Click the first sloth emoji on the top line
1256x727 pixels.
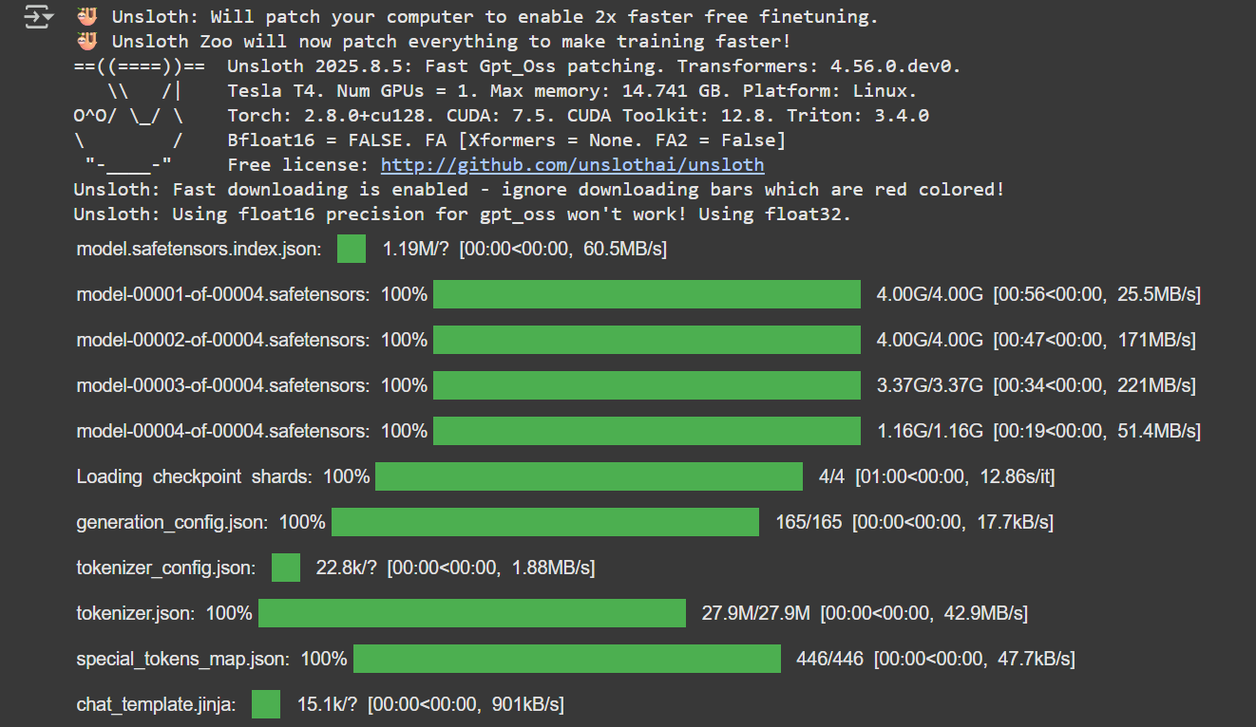[x=86, y=17]
